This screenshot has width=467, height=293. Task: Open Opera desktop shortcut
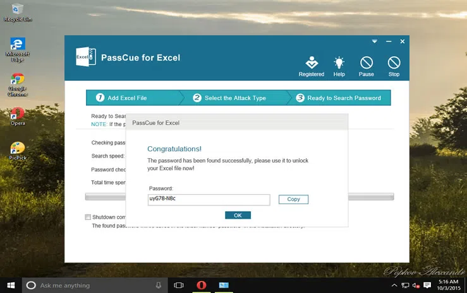(18, 117)
